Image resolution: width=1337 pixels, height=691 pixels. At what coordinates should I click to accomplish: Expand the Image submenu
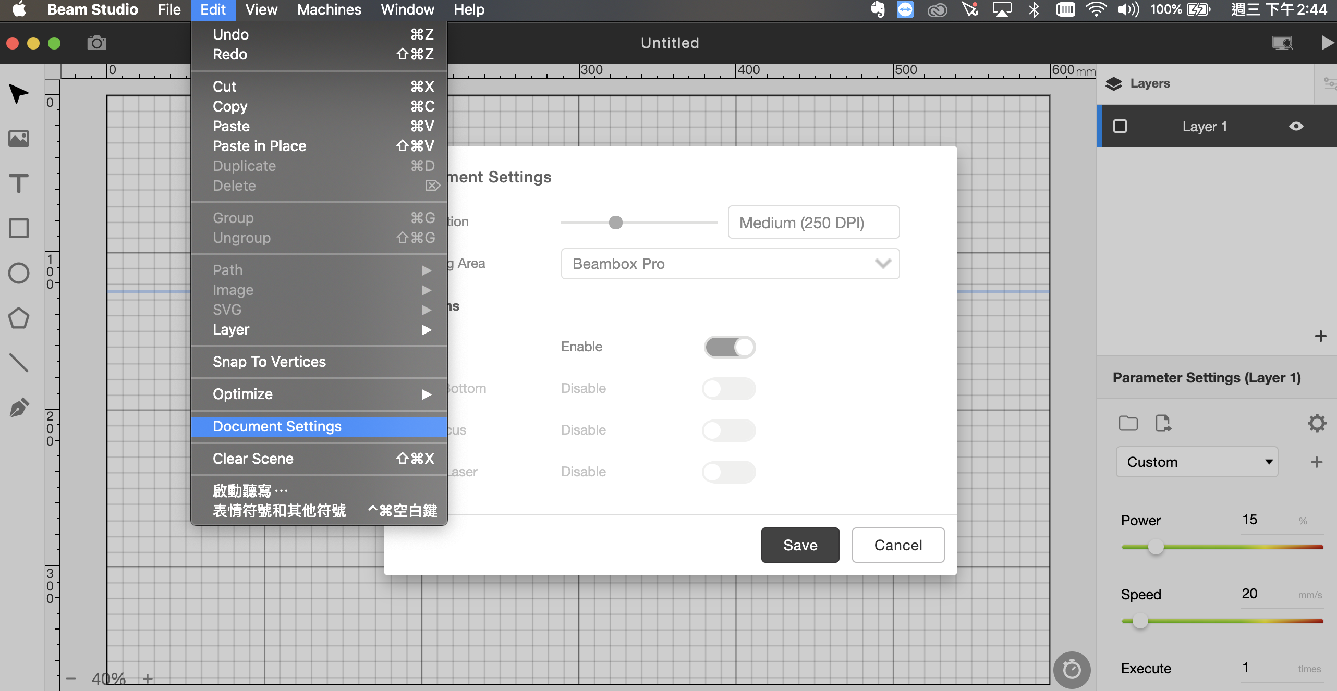coord(319,290)
